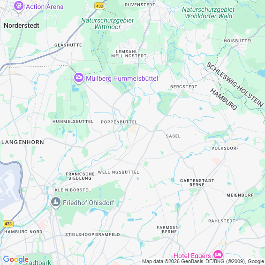Click the 432 road shield icon
Viewport: 265px width, 265px height.
pos(99,6)
